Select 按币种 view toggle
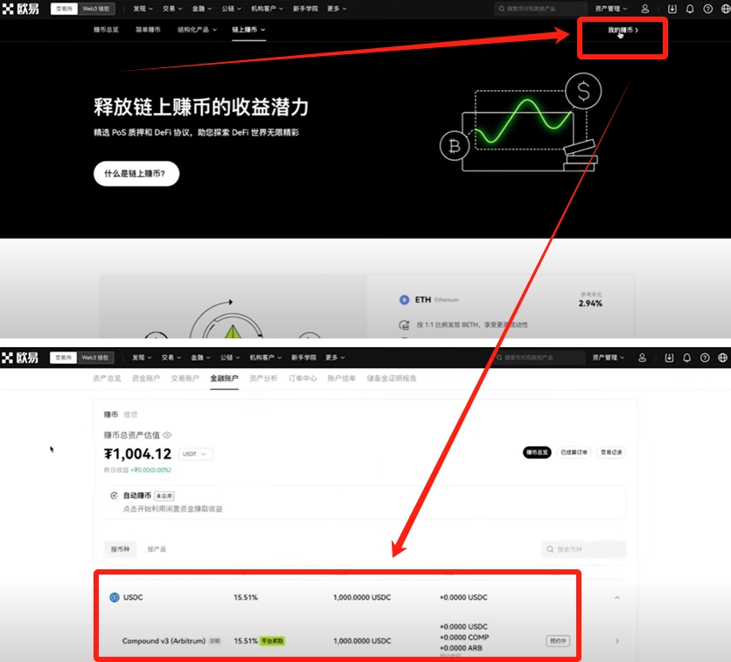731x662 pixels. click(x=121, y=549)
